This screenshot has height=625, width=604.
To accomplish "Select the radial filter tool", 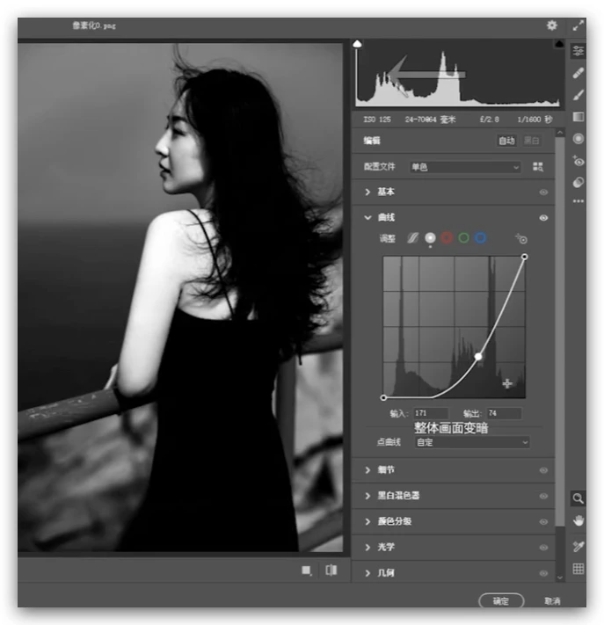I will pos(579,138).
